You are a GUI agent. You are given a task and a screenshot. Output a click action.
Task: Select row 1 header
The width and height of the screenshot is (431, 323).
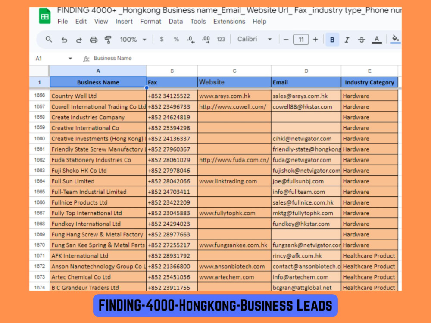(39, 82)
